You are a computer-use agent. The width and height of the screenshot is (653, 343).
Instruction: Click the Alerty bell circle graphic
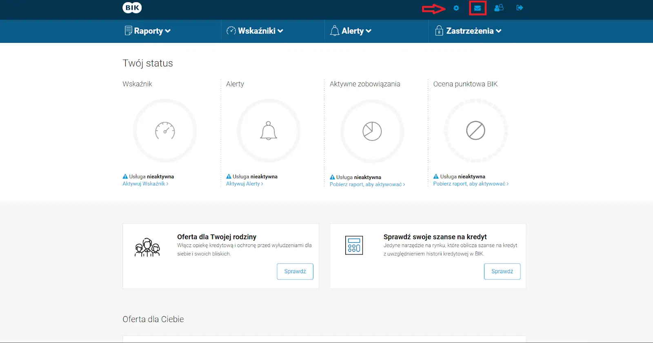[x=269, y=131]
